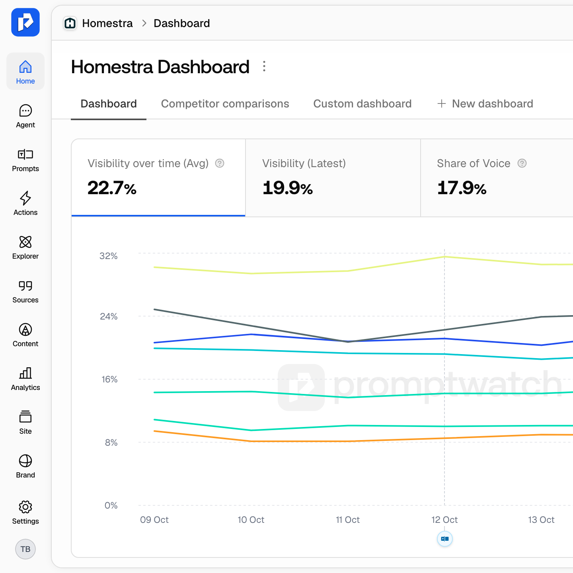The height and width of the screenshot is (573, 573).
Task: Open the three-dot dashboard options menu
Action: click(264, 66)
